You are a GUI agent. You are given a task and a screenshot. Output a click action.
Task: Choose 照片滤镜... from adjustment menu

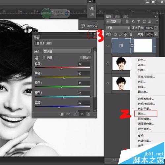145,119
